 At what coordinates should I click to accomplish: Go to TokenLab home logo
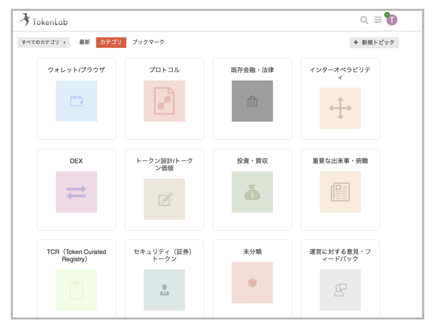pyautogui.click(x=44, y=20)
